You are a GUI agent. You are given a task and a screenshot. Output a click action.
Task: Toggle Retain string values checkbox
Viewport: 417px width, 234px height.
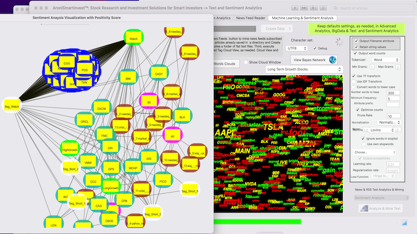pos(356,47)
